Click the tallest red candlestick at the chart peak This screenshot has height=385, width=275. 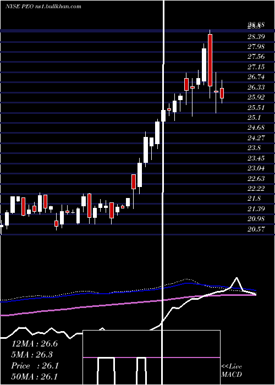click(210, 60)
